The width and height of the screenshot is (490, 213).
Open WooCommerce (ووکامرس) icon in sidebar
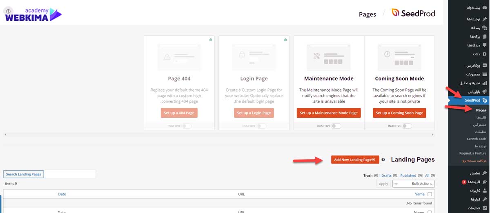(484, 65)
